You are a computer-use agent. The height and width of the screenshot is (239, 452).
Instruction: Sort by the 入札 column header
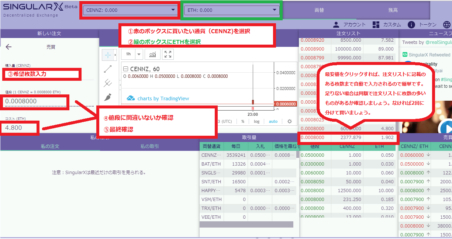259,146
